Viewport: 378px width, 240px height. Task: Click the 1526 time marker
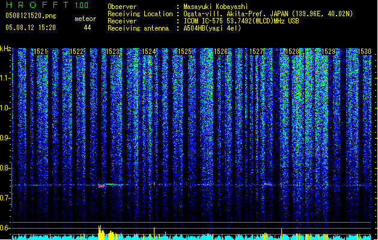click(x=221, y=52)
